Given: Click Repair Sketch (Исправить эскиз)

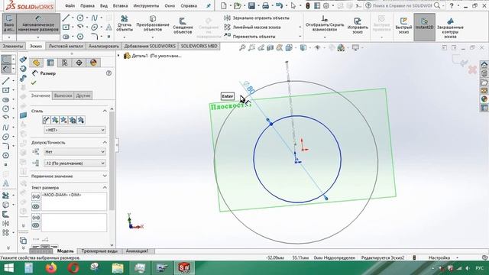Looking at the screenshot, I should point(358,25).
